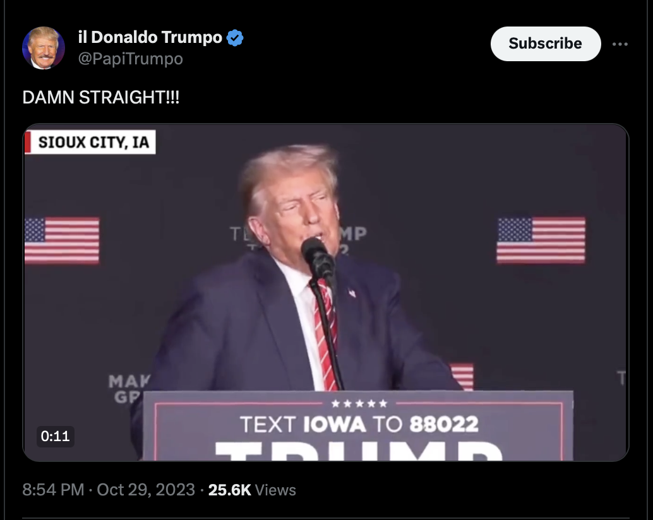The width and height of the screenshot is (653, 520).
Task: Open the 8:54 PM timestamp link
Action: tap(53, 490)
